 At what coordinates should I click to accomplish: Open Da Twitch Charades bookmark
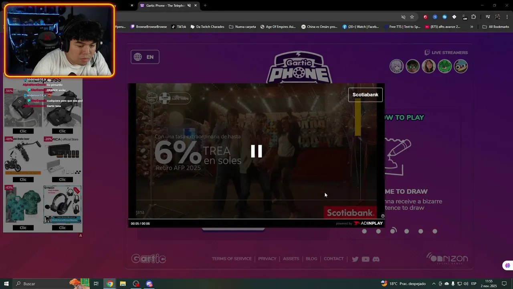point(207,27)
